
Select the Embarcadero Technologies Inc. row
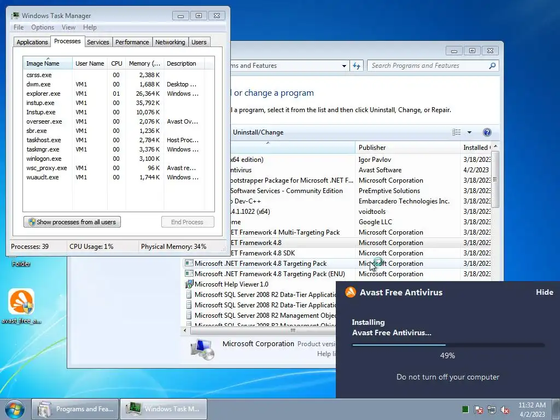pos(361,201)
